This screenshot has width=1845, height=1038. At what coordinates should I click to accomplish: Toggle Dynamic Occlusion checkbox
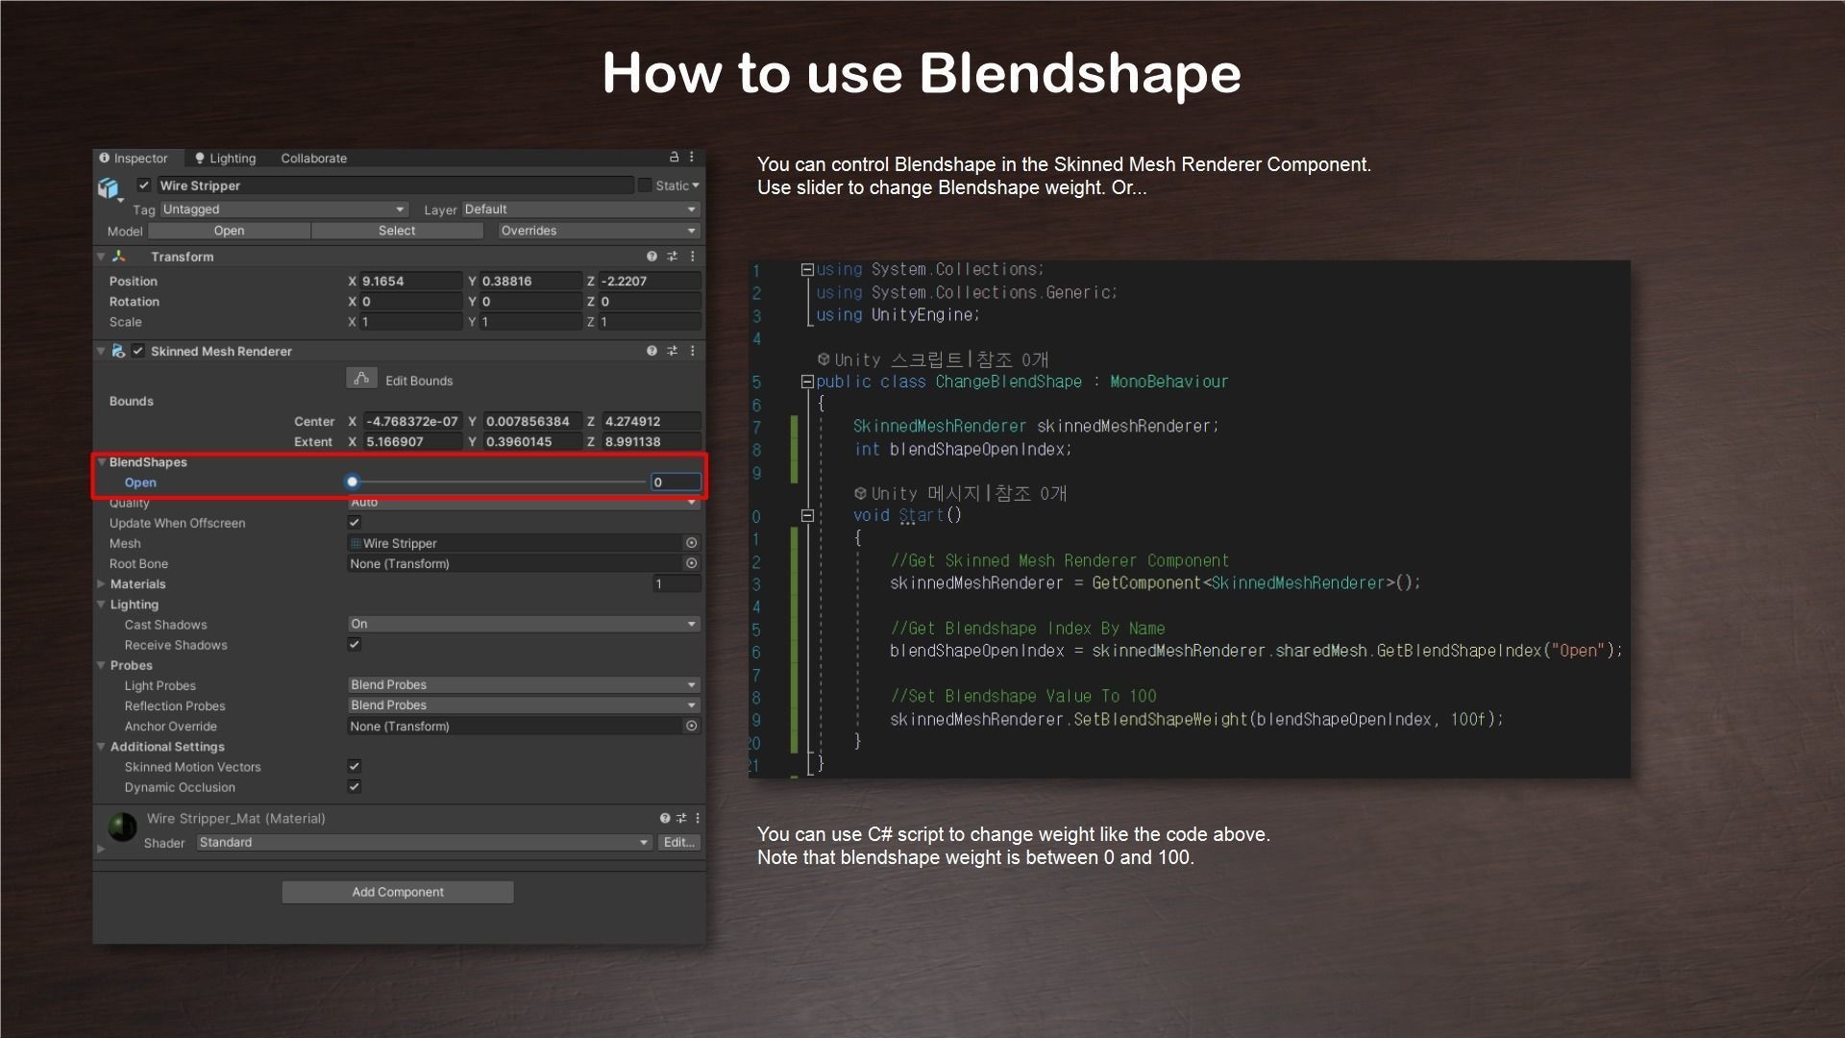pyautogui.click(x=355, y=786)
